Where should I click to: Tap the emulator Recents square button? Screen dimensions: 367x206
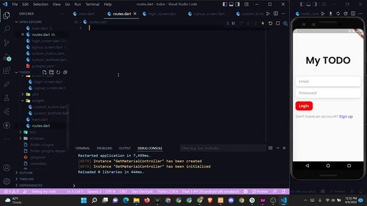click(x=349, y=165)
